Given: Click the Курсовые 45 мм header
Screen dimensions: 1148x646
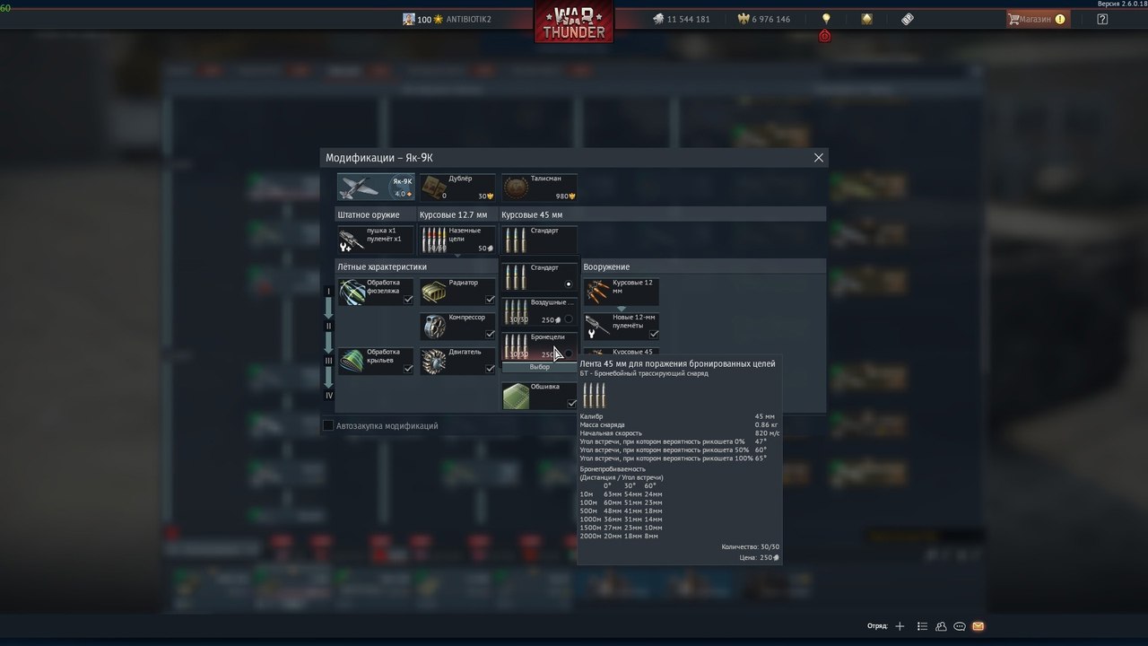Looking at the screenshot, I should [532, 214].
